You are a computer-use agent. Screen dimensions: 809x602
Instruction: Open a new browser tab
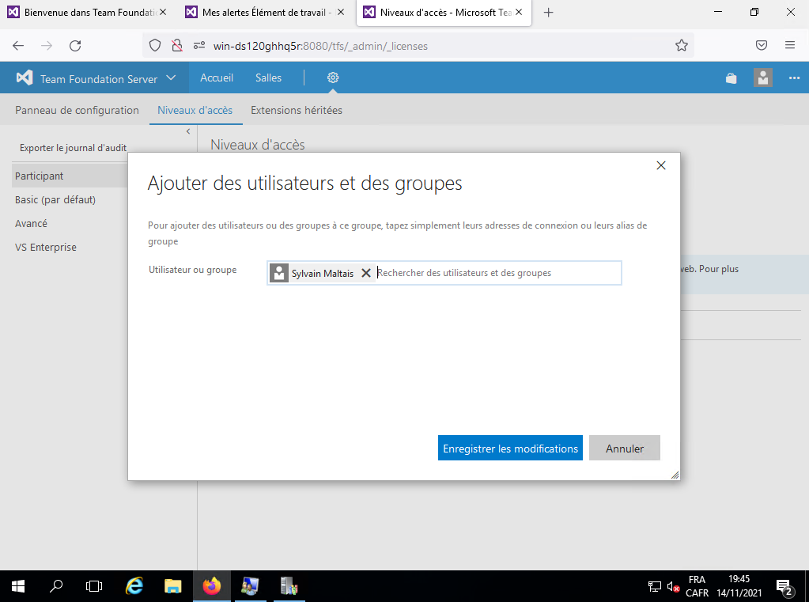coord(549,13)
